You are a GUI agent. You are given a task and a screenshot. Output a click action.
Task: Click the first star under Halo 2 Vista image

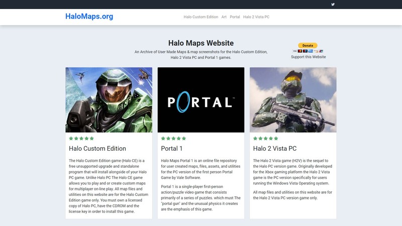tap(255, 138)
